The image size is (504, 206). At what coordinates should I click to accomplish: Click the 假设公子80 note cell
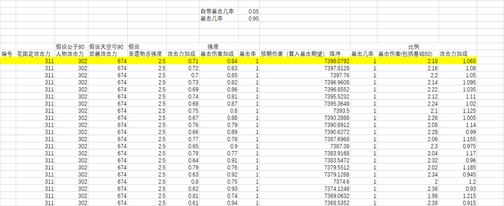72,47
